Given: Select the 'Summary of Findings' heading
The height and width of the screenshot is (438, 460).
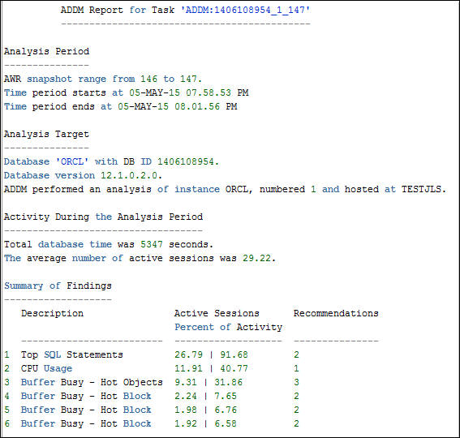Looking at the screenshot, I should [x=58, y=286].
